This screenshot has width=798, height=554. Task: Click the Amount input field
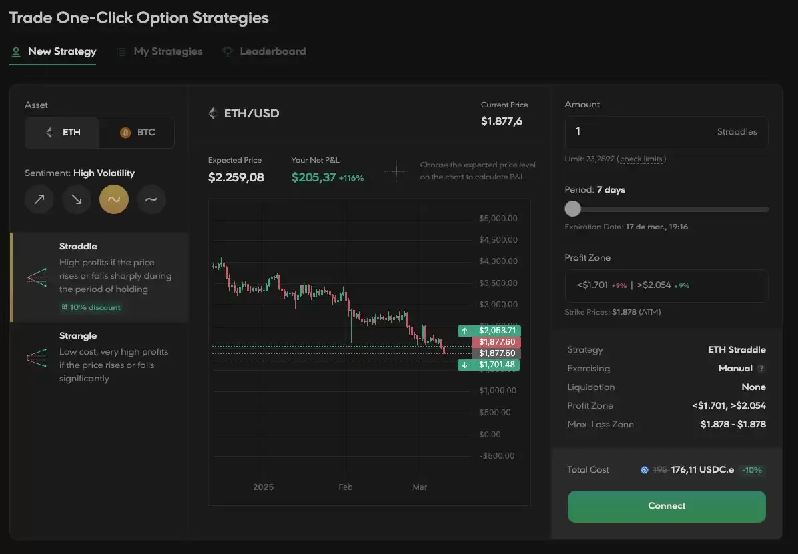641,132
